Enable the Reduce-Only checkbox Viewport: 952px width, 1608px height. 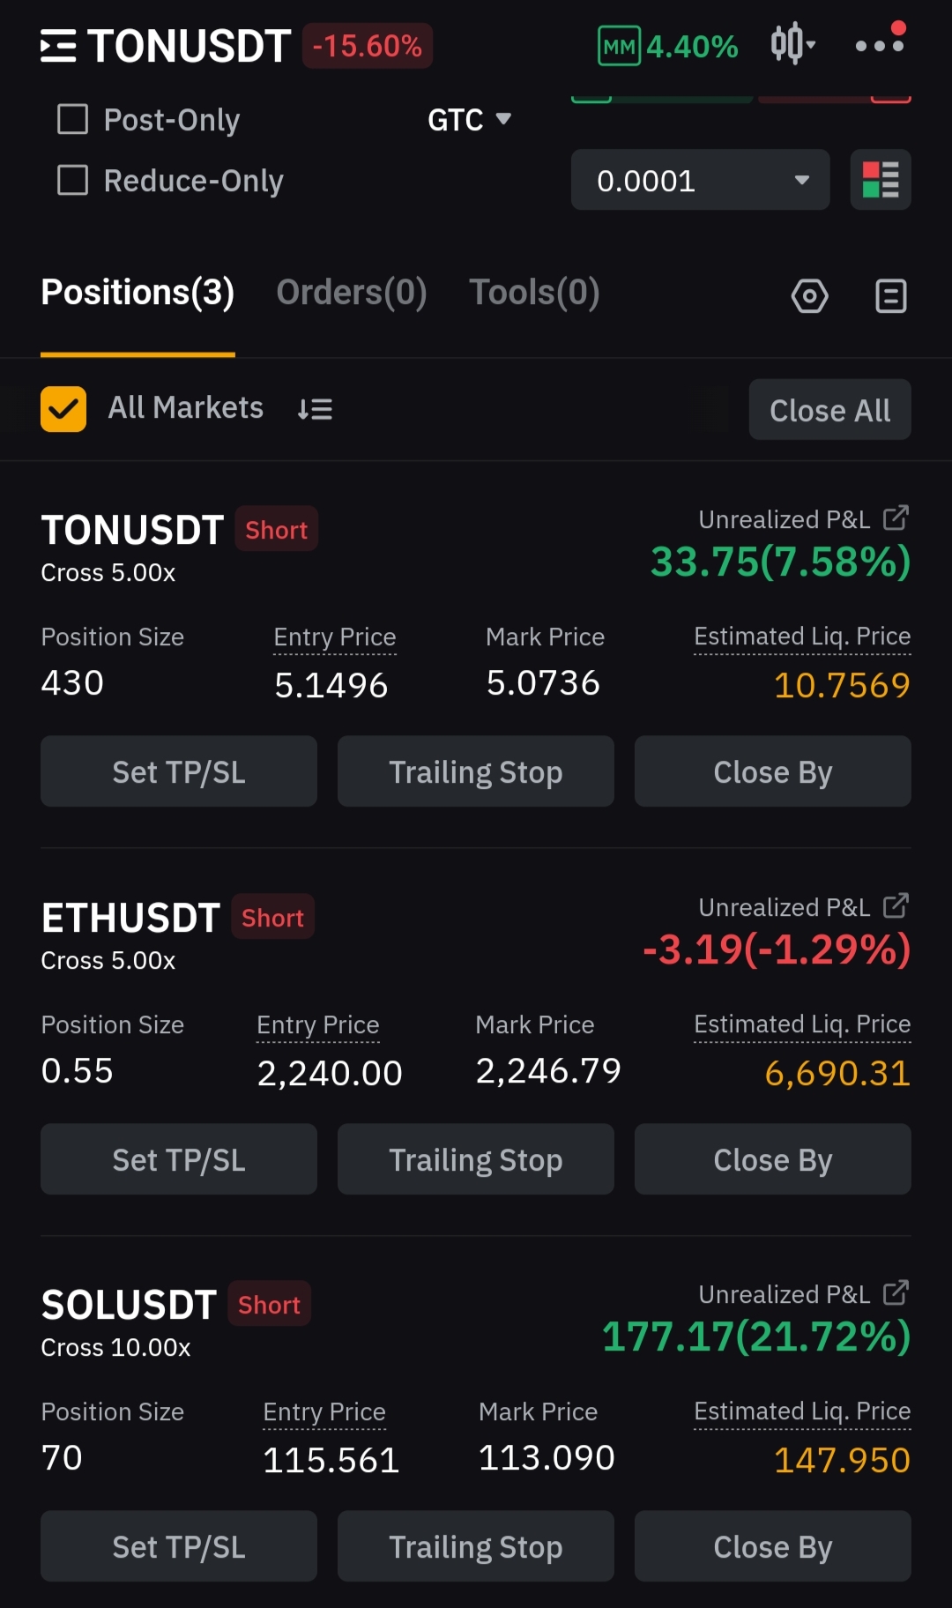72,180
